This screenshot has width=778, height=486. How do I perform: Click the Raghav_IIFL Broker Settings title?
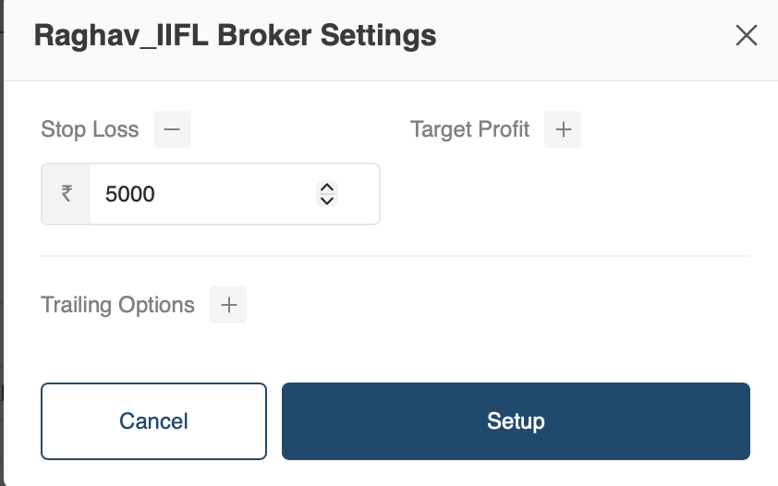click(x=235, y=36)
